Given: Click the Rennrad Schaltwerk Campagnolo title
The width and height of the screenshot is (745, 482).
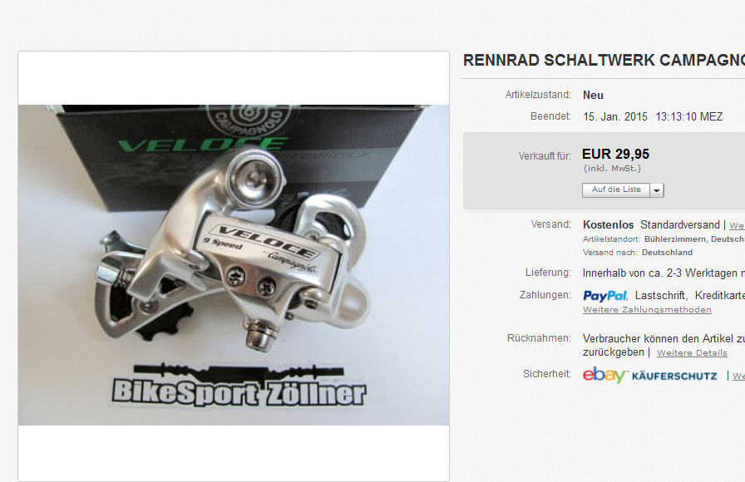Looking at the screenshot, I should point(604,61).
